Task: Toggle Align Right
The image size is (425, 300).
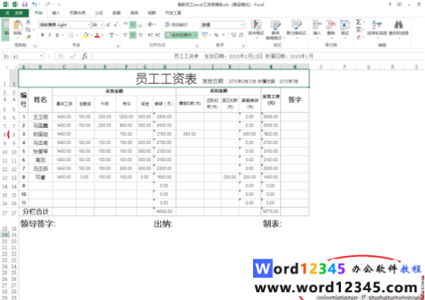Action: [140, 35]
